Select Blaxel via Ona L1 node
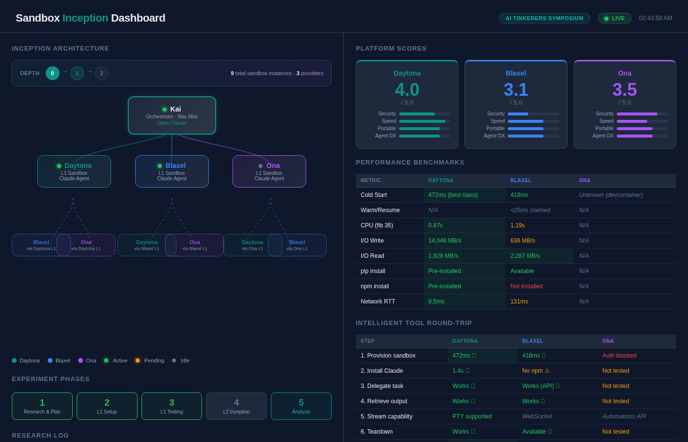The height and width of the screenshot is (442, 688). (x=297, y=245)
